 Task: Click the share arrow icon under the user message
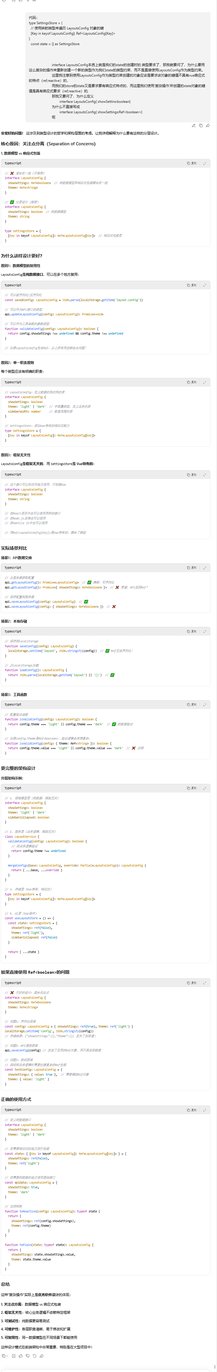pyautogui.click(x=207, y=126)
